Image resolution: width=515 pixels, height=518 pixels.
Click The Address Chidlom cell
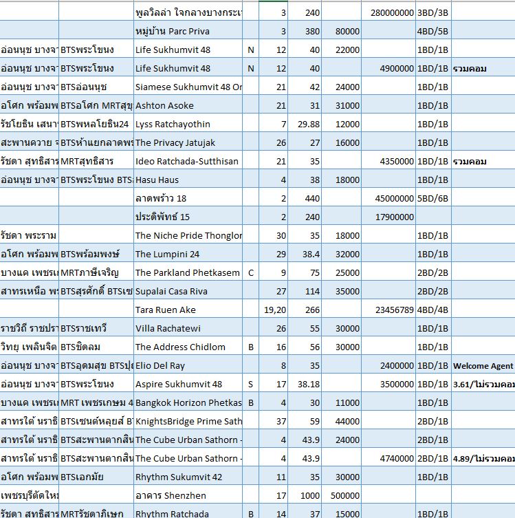(x=188, y=347)
